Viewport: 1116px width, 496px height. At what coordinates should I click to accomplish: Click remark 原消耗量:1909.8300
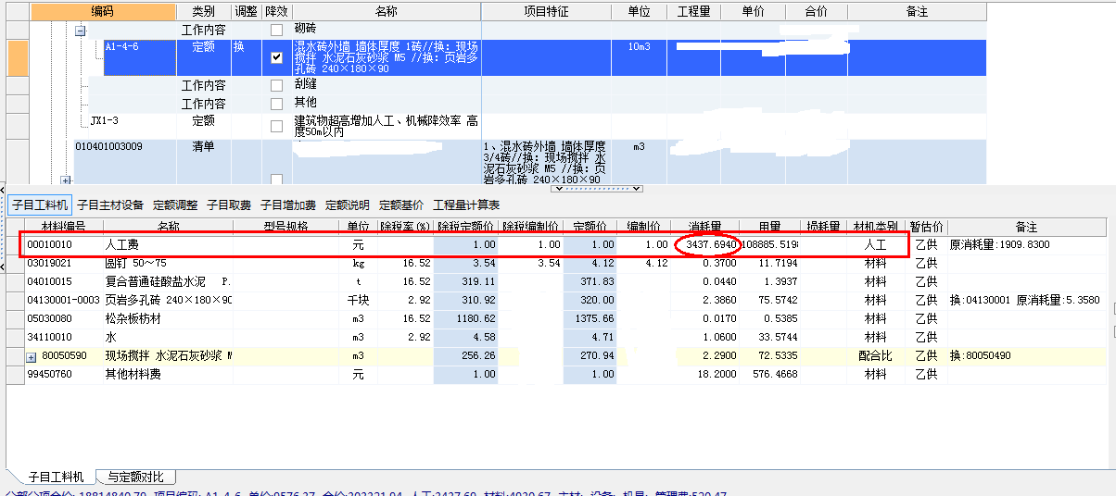coord(997,245)
